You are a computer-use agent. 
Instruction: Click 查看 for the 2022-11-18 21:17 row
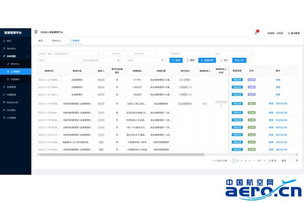tap(271, 135)
